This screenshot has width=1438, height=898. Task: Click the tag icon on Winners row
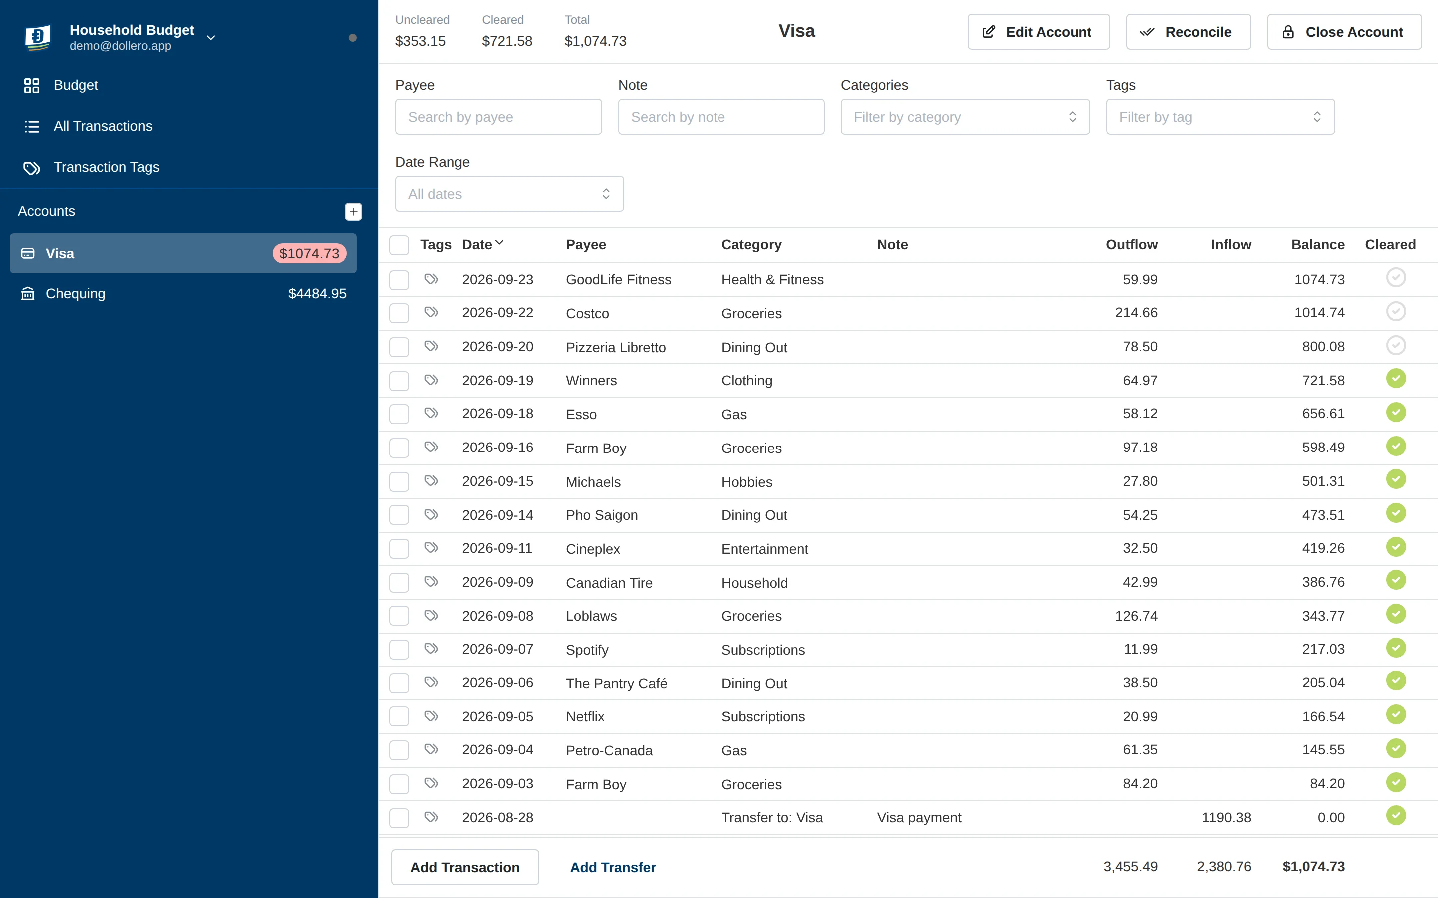(431, 380)
